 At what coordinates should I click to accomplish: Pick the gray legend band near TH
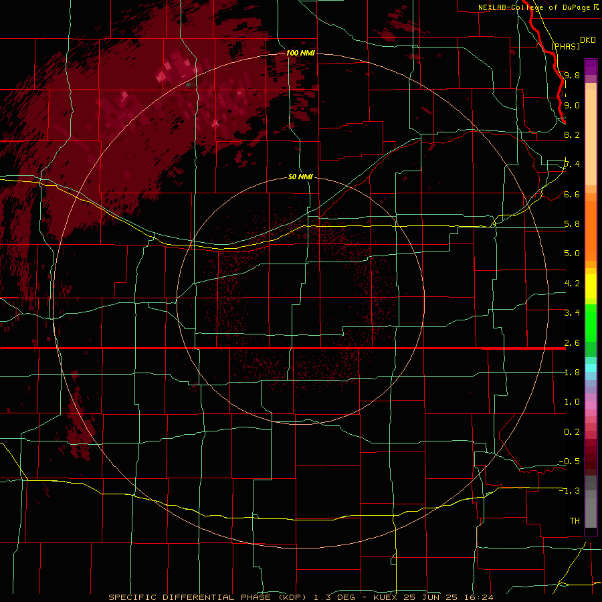pos(591,513)
